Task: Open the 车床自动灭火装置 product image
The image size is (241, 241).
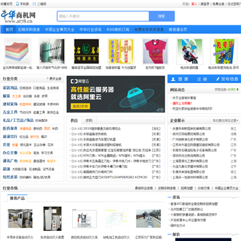Action: click(x=52, y=218)
